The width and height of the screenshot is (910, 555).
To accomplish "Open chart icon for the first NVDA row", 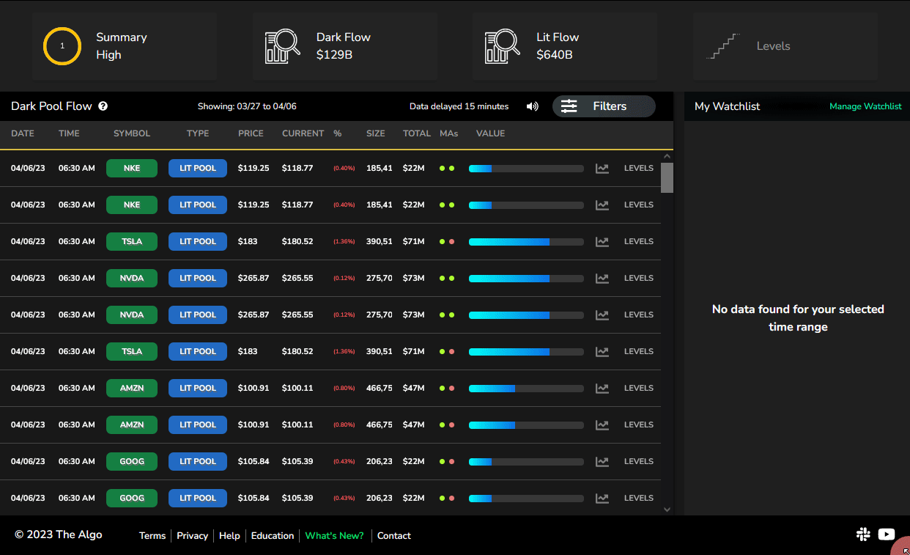I will click(x=602, y=278).
